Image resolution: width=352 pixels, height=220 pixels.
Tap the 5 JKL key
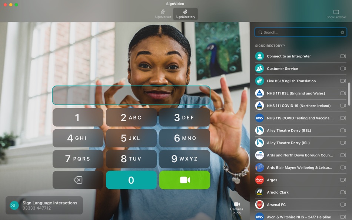131,138
